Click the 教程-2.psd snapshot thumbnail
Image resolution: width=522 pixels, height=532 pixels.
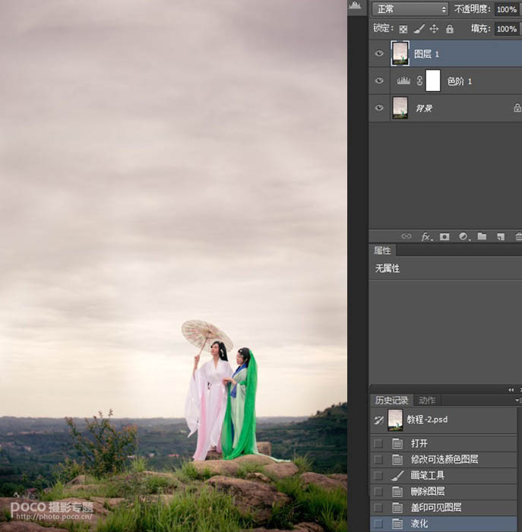(395, 420)
